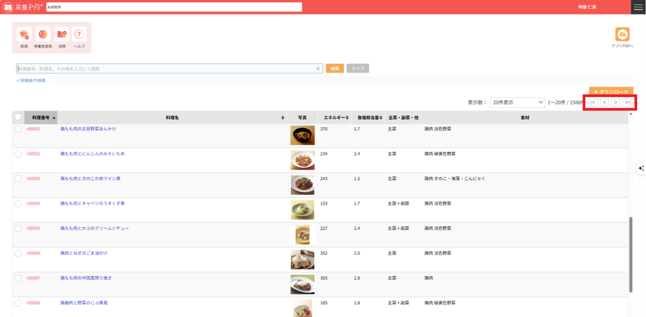Toggle the select-all checkbox in table header
This screenshot has height=317, width=646.
[x=18, y=117]
